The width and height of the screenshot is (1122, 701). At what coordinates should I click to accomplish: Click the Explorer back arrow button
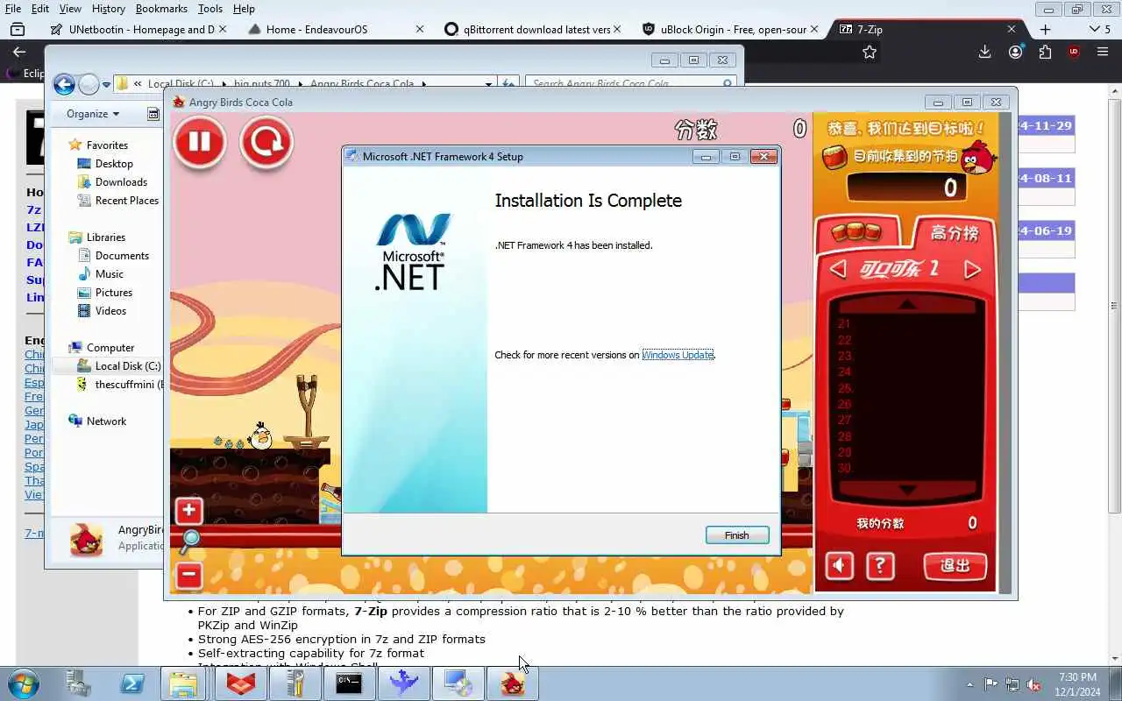click(64, 84)
